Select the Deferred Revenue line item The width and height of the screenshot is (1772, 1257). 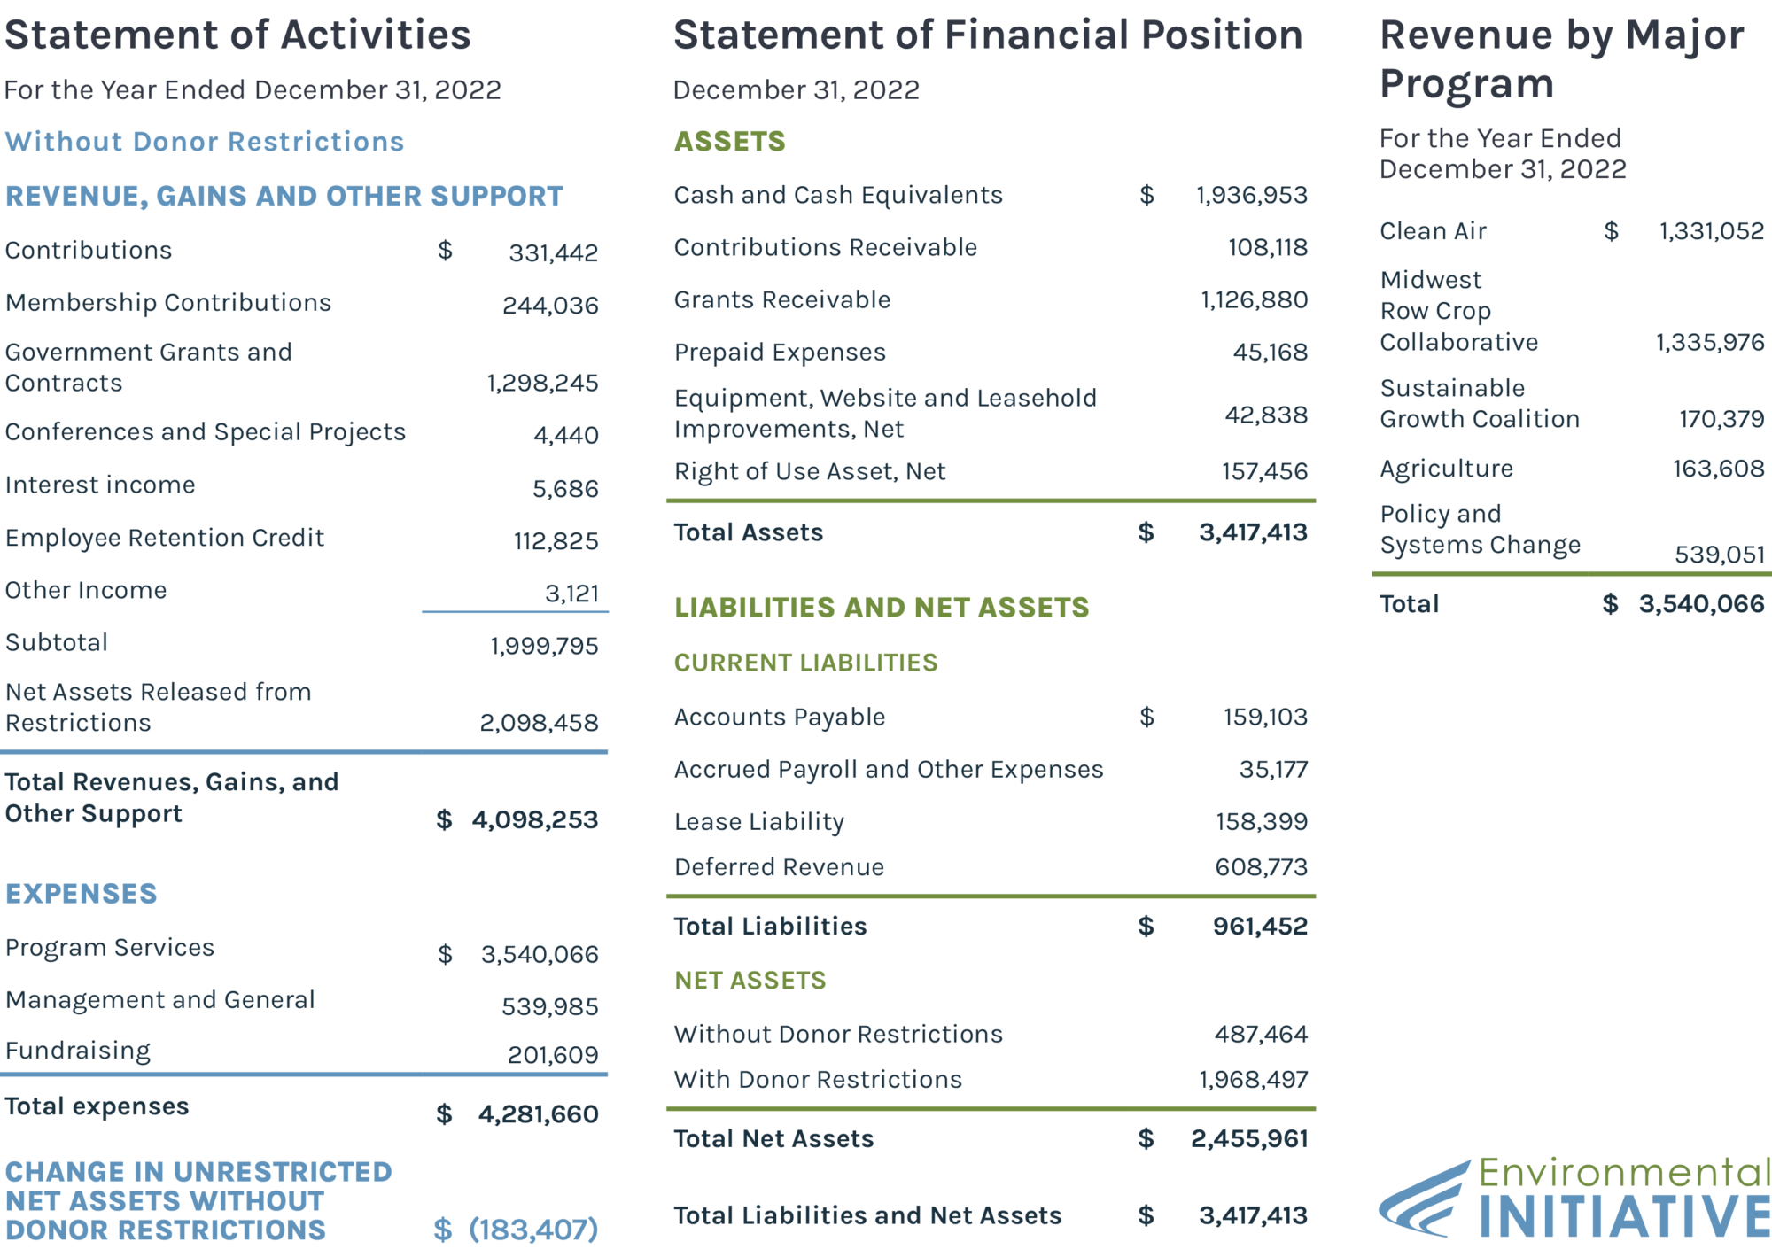tap(779, 867)
